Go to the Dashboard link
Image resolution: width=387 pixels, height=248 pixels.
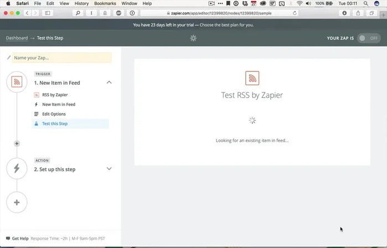(x=17, y=38)
